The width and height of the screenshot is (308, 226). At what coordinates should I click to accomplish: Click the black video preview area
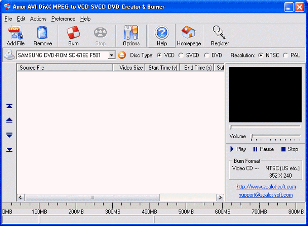265,94
